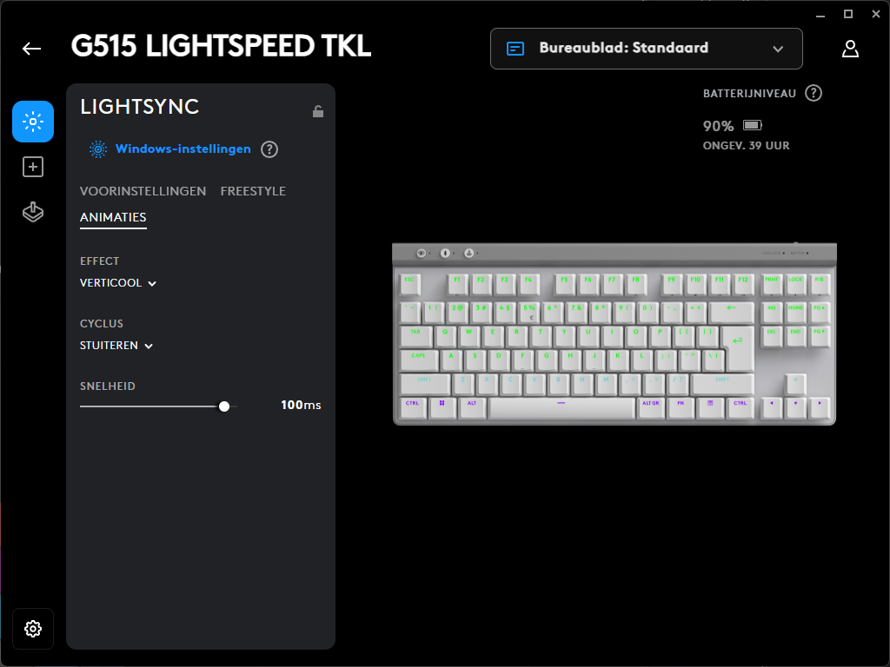This screenshot has height=667, width=890.
Task: Click the W key on keyboard image
Action: [x=468, y=336]
